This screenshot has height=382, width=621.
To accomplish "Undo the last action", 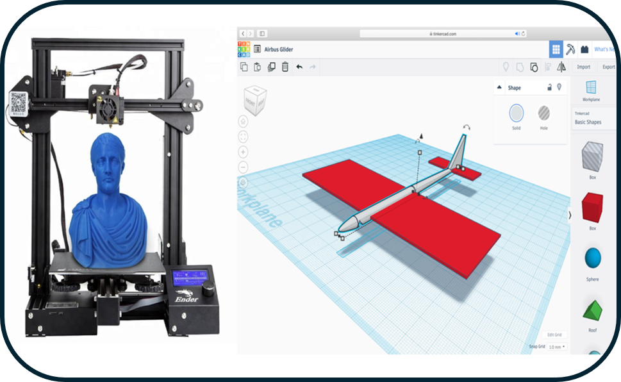I will click(x=299, y=67).
